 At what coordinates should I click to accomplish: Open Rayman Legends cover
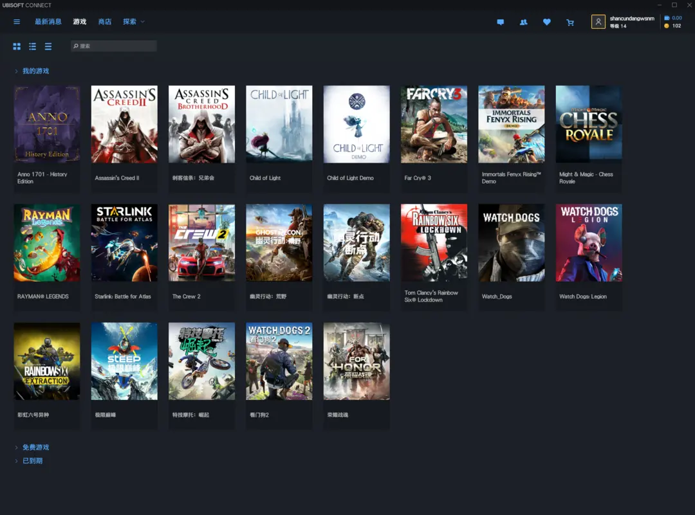(47, 242)
